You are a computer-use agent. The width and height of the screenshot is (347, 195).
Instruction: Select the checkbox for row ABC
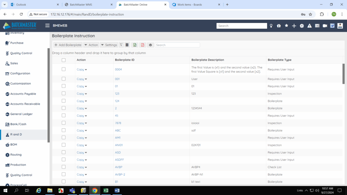coord(63,130)
